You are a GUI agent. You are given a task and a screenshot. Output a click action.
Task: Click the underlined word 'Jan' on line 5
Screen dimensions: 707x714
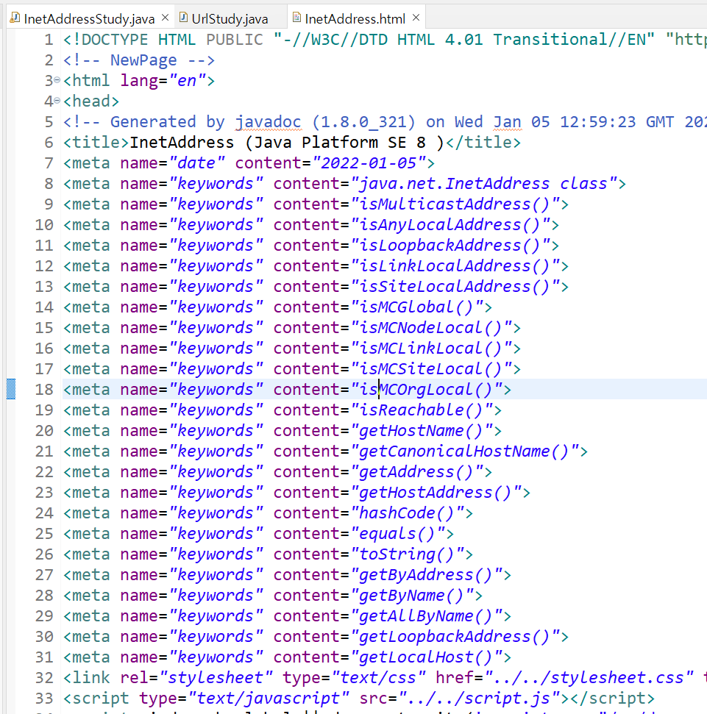pos(507,122)
